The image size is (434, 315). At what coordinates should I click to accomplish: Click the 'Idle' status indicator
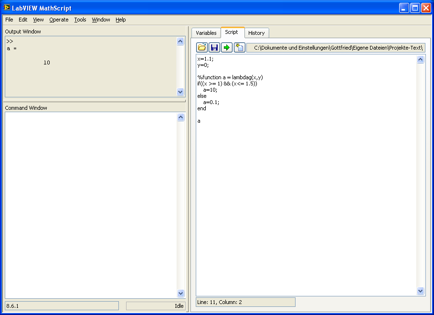point(155,306)
